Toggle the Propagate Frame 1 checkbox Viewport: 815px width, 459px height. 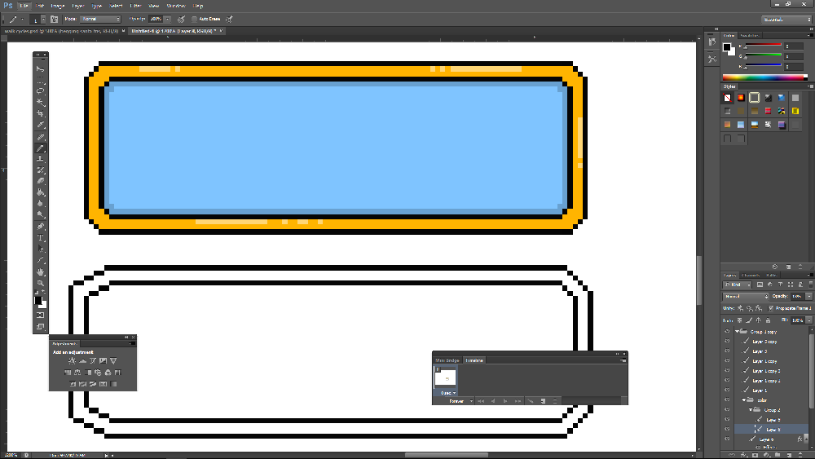click(772, 308)
